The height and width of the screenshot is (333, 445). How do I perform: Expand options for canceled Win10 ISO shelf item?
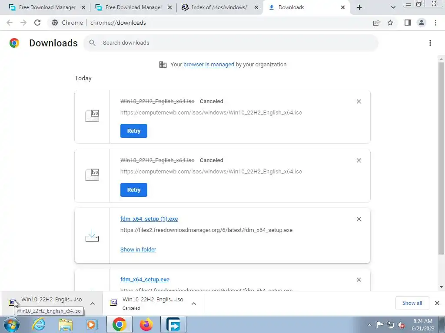[194, 303]
